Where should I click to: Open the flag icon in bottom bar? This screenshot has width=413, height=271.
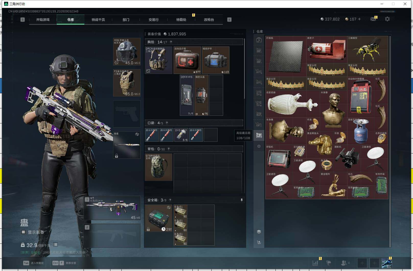point(329,263)
